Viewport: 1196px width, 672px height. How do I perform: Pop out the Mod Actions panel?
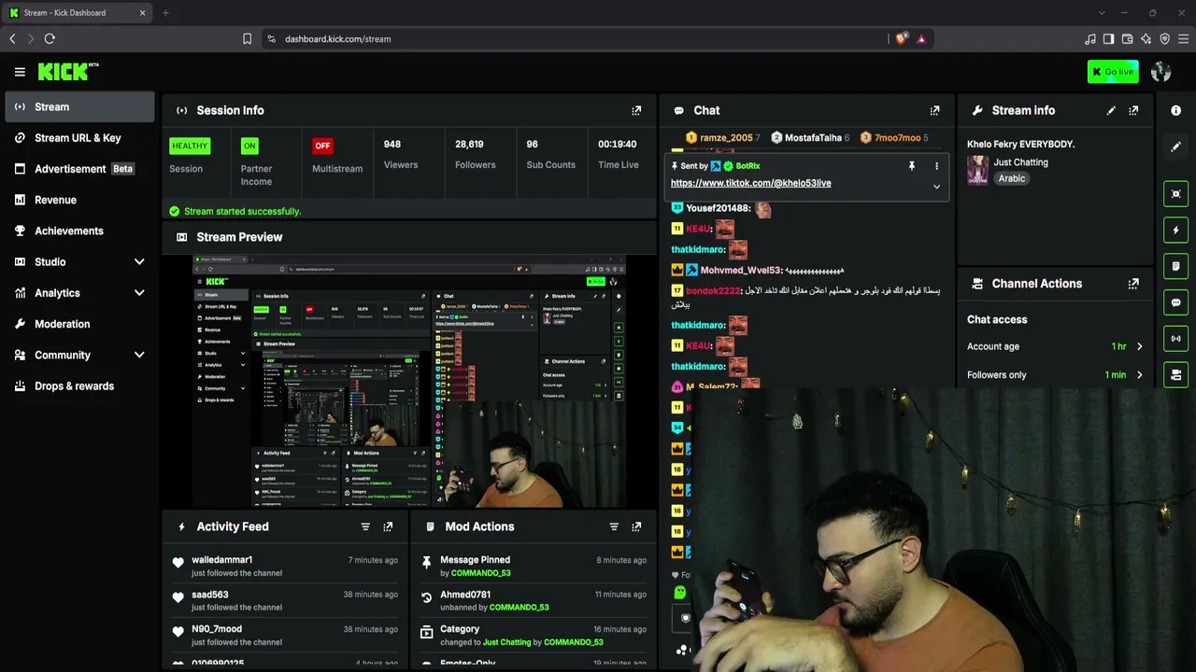[636, 526]
